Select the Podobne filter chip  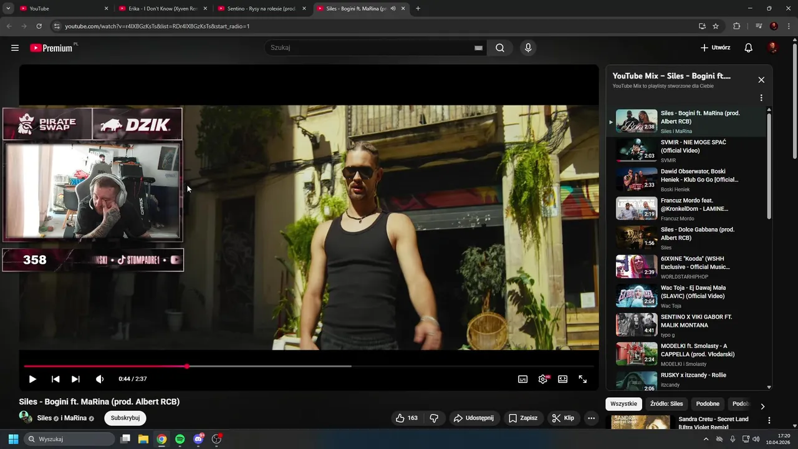708,404
